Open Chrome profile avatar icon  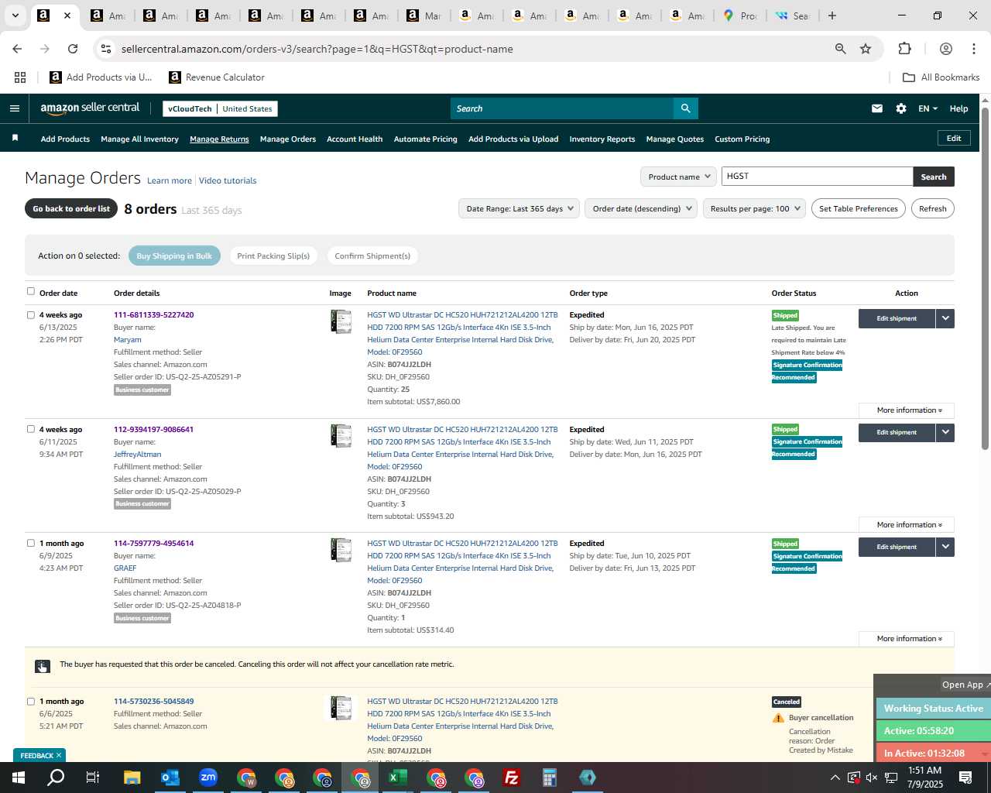945,49
